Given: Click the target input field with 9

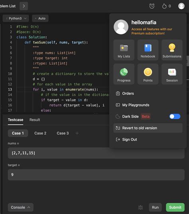Looking at the screenshot, I should [96, 175].
